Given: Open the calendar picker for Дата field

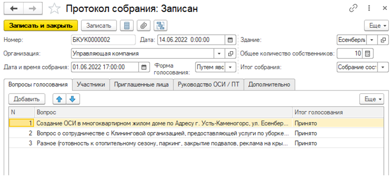Looking at the screenshot, I should (x=230, y=39).
